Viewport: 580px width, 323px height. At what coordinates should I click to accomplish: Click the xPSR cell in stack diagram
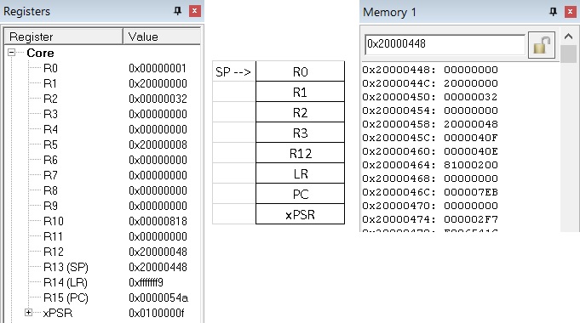[300, 214]
